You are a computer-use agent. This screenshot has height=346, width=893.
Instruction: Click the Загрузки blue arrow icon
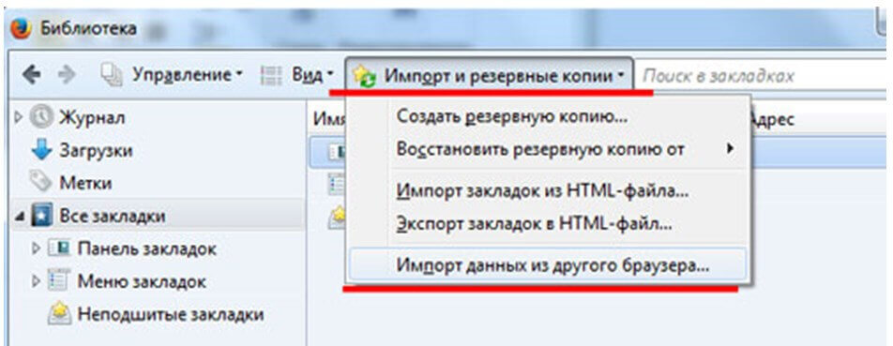(x=41, y=151)
